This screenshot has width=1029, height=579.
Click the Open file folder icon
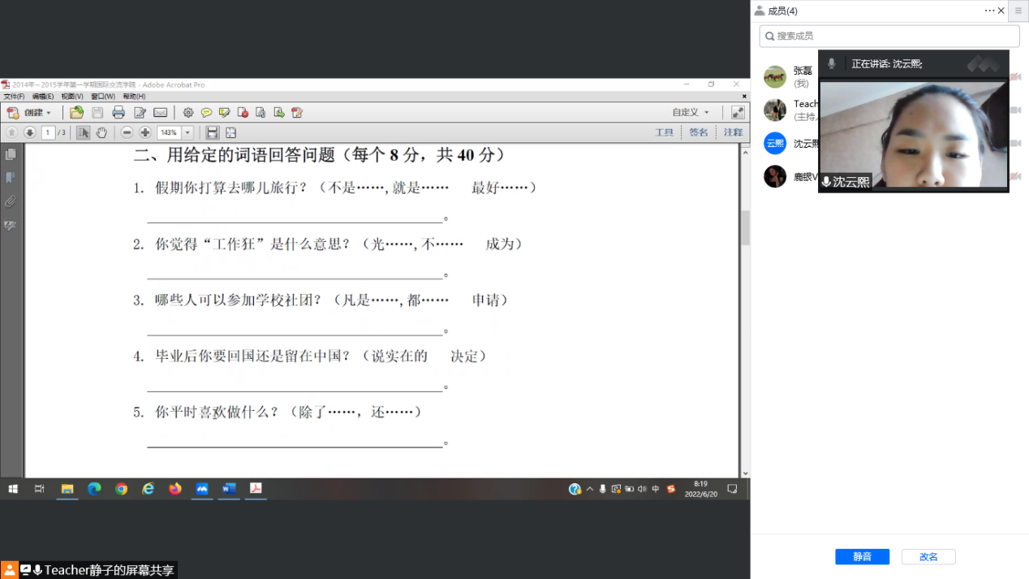[x=76, y=113]
